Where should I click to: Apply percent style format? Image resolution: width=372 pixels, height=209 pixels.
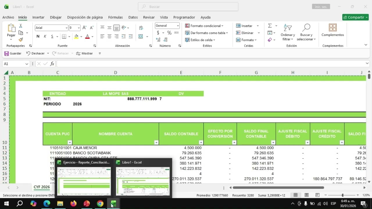[169, 33]
